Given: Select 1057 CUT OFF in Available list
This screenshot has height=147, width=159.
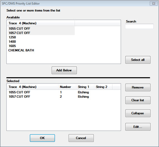Looking at the screenshot, I should pos(41,33).
